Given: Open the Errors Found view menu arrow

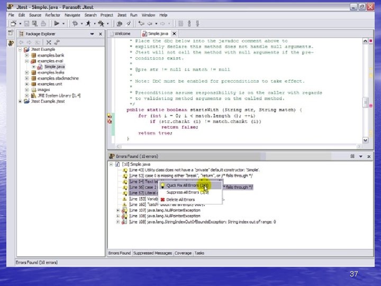Looking at the screenshot, I should (361, 156).
